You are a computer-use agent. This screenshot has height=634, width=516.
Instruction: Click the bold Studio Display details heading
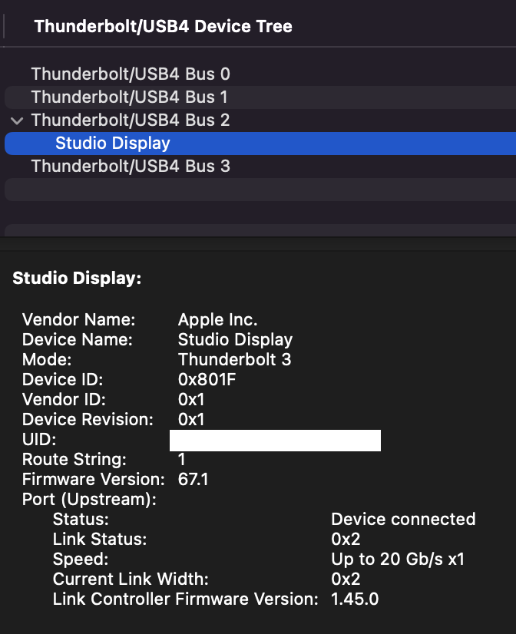click(x=77, y=279)
